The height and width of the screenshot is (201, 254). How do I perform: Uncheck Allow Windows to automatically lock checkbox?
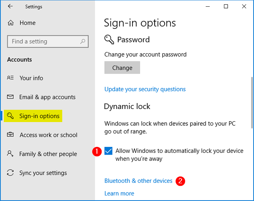point(108,151)
